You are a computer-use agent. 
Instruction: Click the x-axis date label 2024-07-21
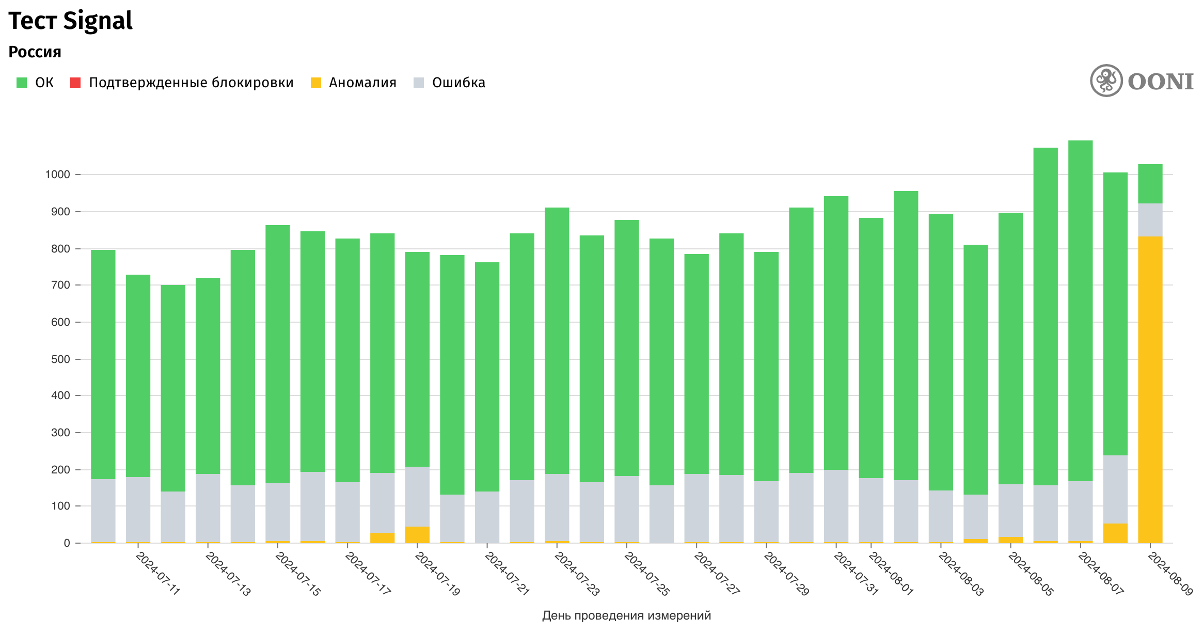(x=507, y=574)
